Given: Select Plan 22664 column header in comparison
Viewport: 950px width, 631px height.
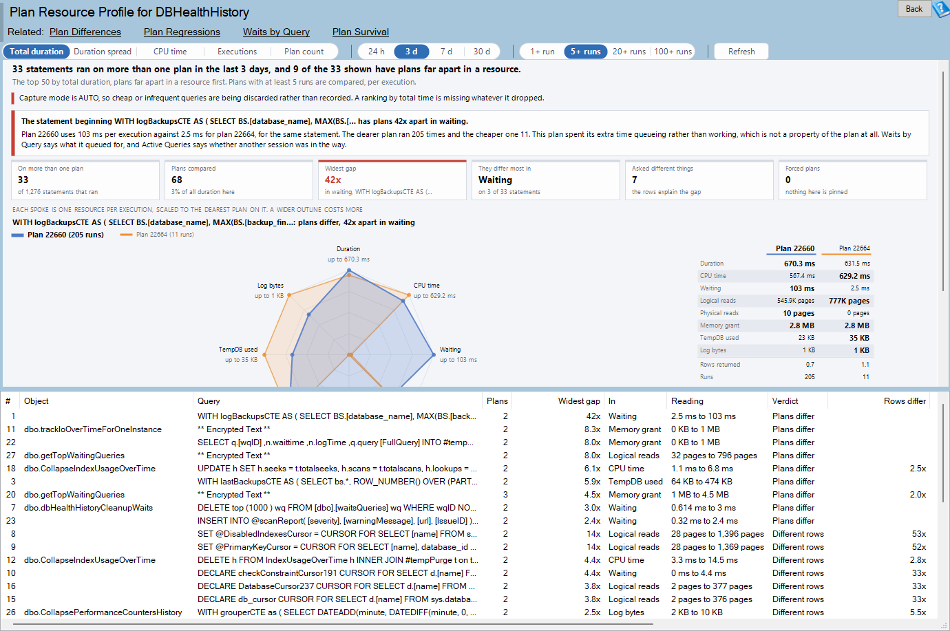Looking at the screenshot, I should (x=854, y=248).
